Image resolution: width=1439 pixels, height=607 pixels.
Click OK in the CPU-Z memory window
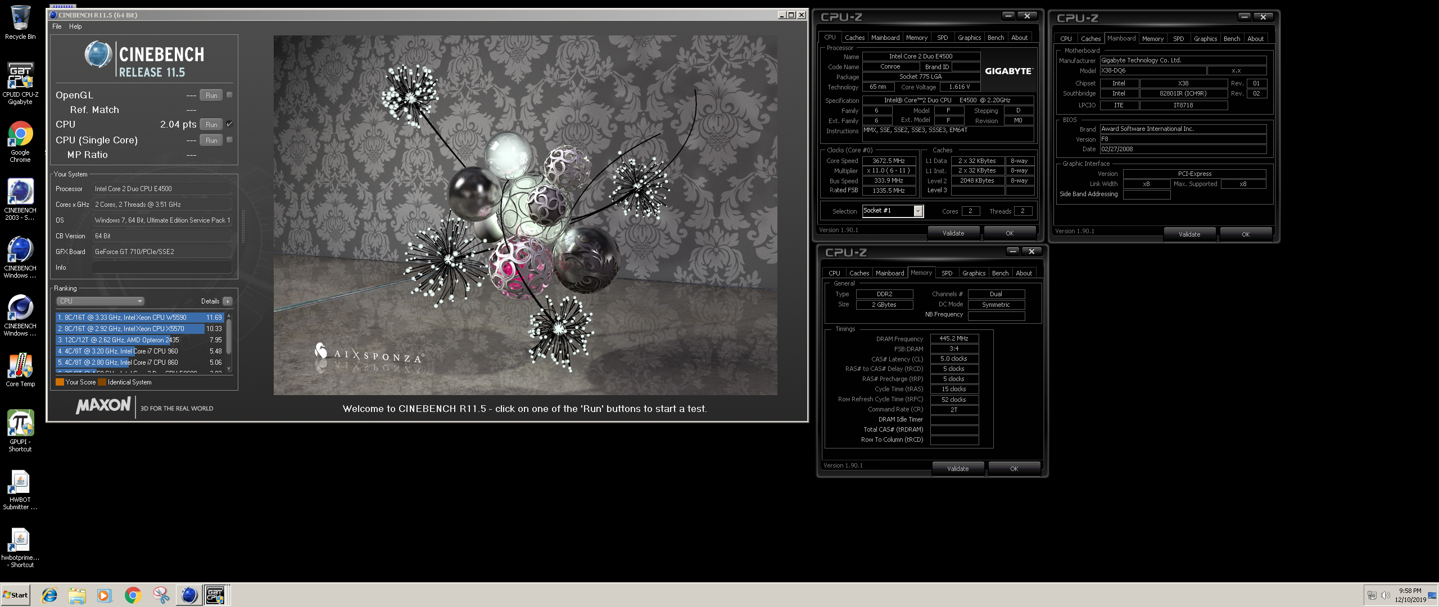pyautogui.click(x=1014, y=469)
